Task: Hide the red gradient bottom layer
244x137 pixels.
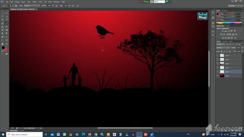Action: tap(218, 76)
